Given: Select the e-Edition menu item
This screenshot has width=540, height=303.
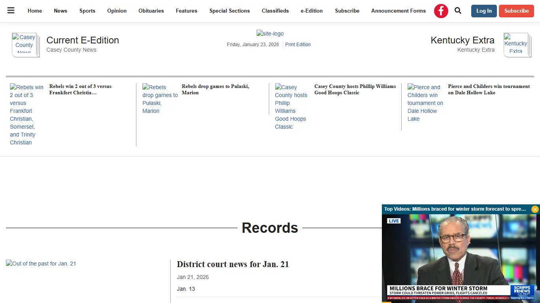Looking at the screenshot, I should click(x=312, y=11).
